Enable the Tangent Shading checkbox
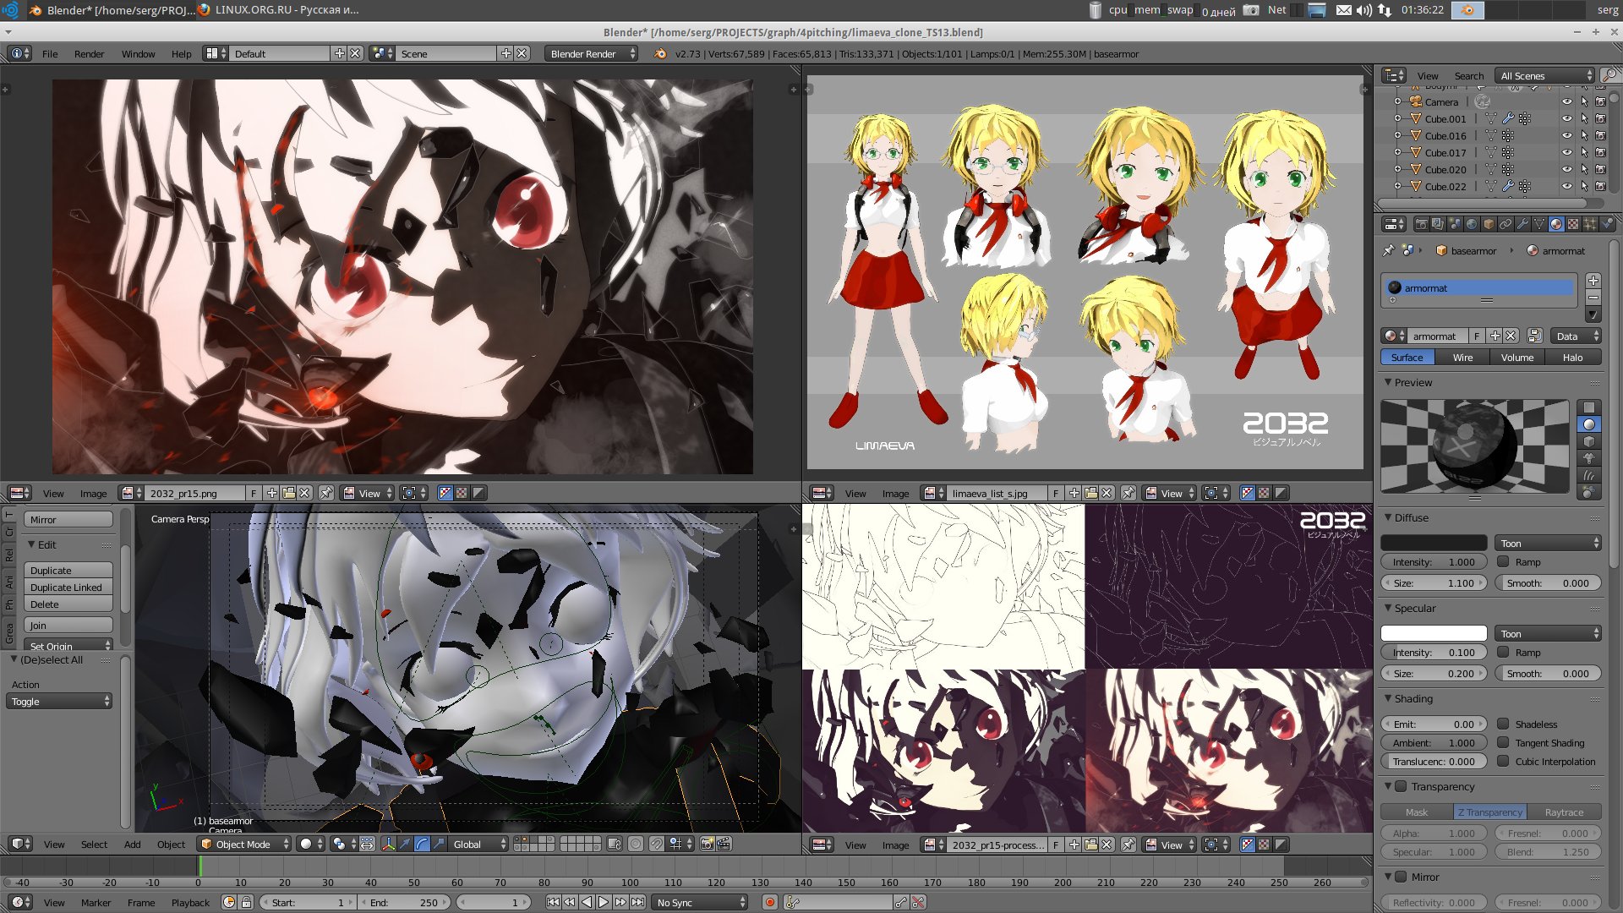Image resolution: width=1623 pixels, height=913 pixels. coord(1503,743)
